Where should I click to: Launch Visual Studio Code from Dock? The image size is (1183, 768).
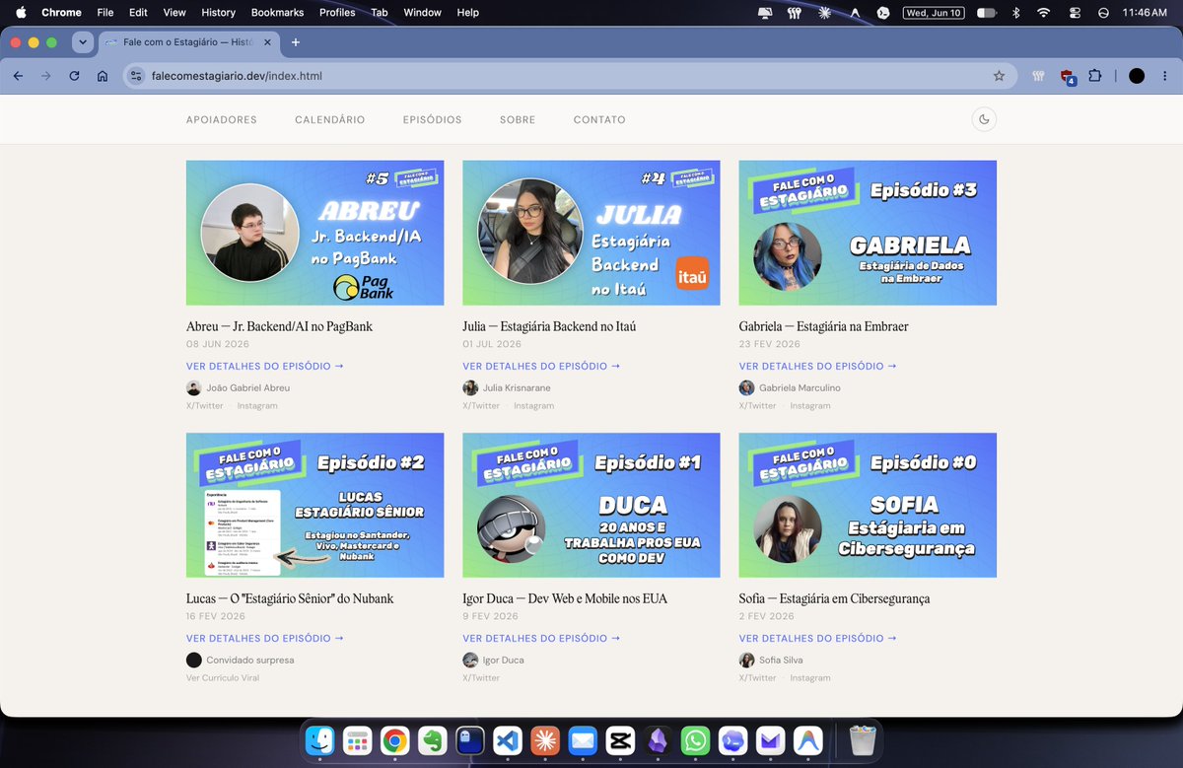click(x=508, y=740)
